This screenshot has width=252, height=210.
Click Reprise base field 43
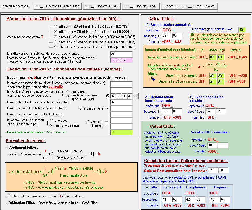pos(215,199)
